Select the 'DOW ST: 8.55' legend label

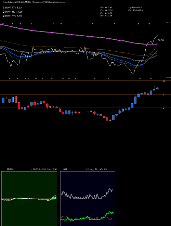[13, 8]
